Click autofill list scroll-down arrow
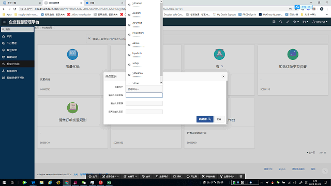This screenshot has height=186, width=331. [161, 83]
